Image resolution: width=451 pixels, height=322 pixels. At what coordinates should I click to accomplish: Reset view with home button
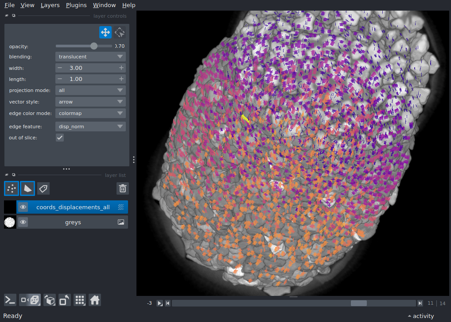(x=95, y=300)
